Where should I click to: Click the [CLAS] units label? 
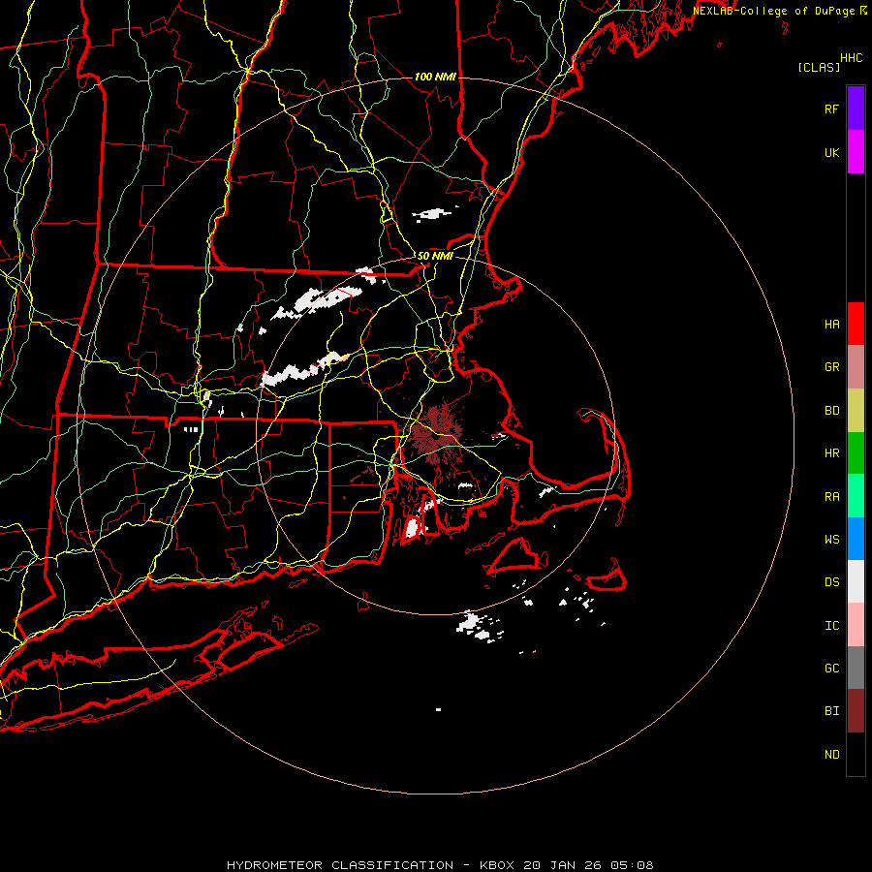tap(819, 67)
